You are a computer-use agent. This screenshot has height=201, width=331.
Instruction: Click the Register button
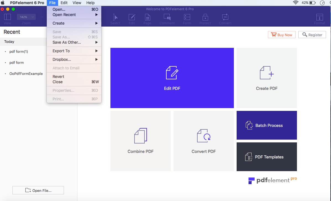312,35
